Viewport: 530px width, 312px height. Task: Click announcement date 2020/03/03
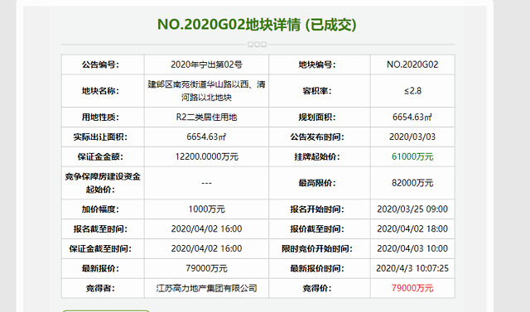pos(412,137)
